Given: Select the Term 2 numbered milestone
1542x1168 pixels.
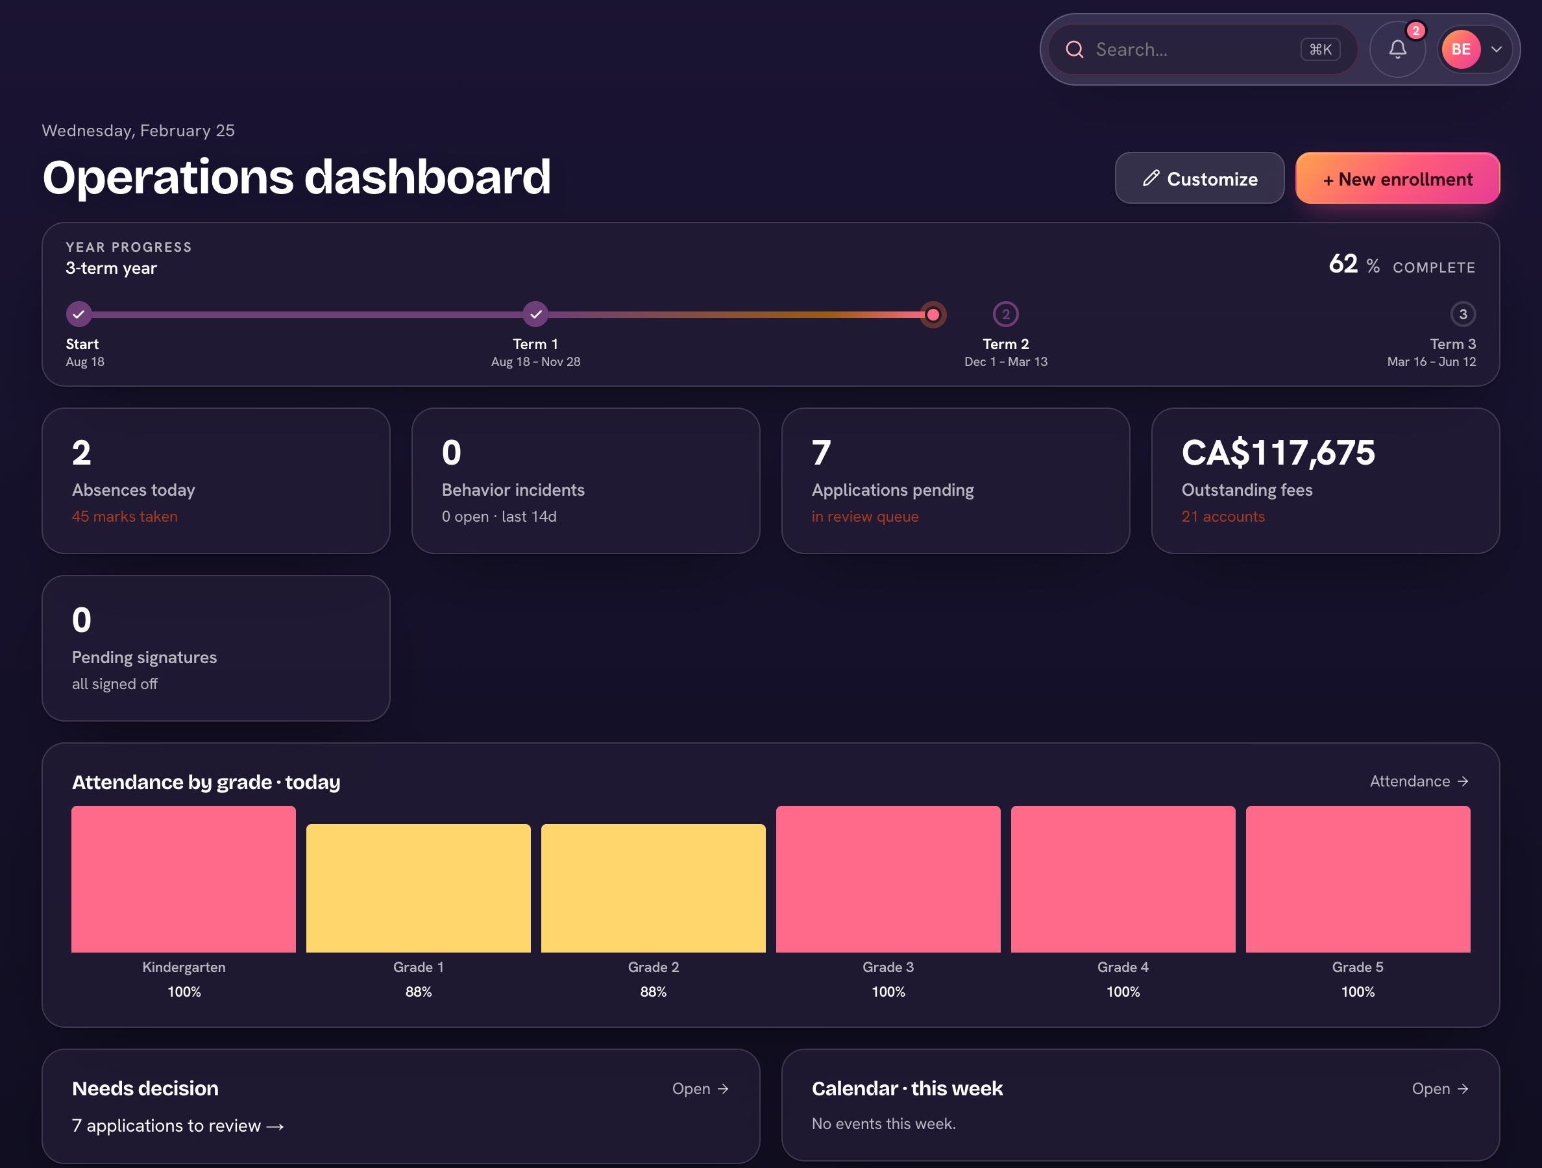Looking at the screenshot, I should [1005, 314].
